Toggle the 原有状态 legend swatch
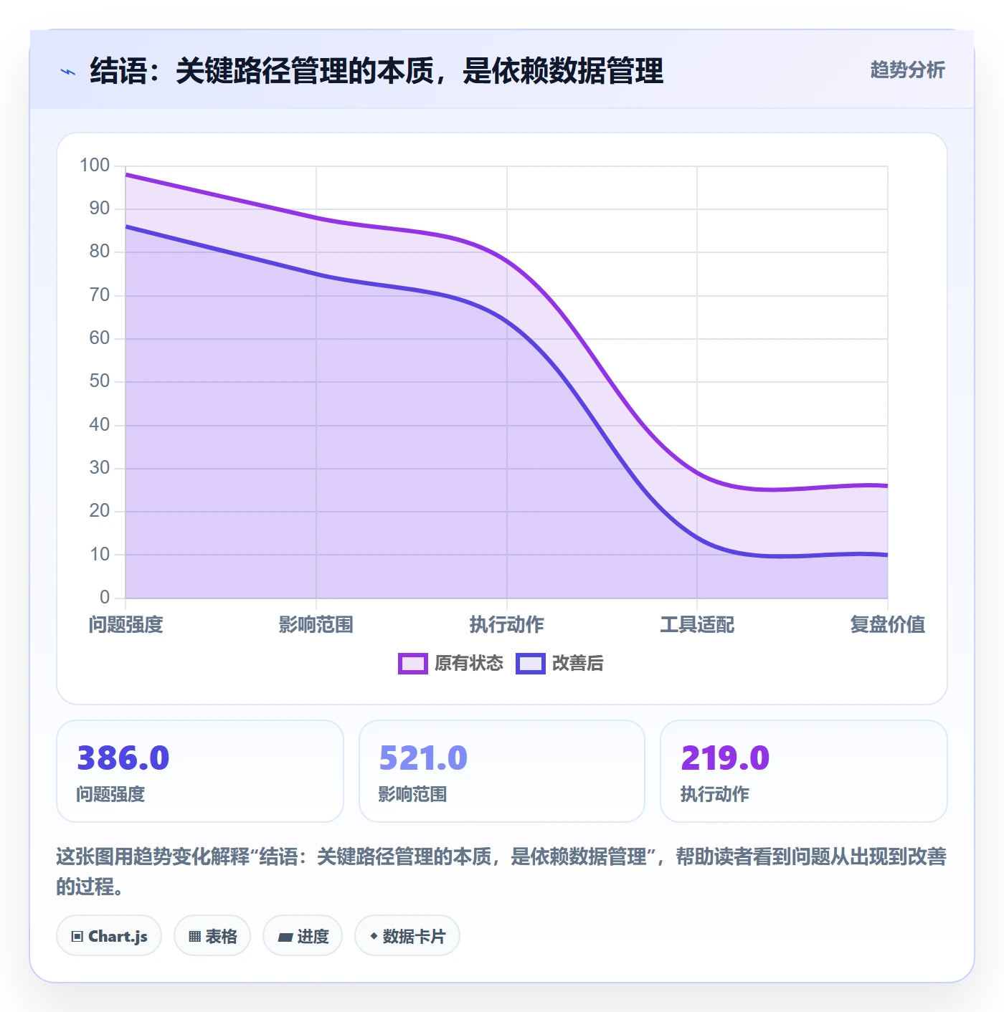 coord(412,664)
